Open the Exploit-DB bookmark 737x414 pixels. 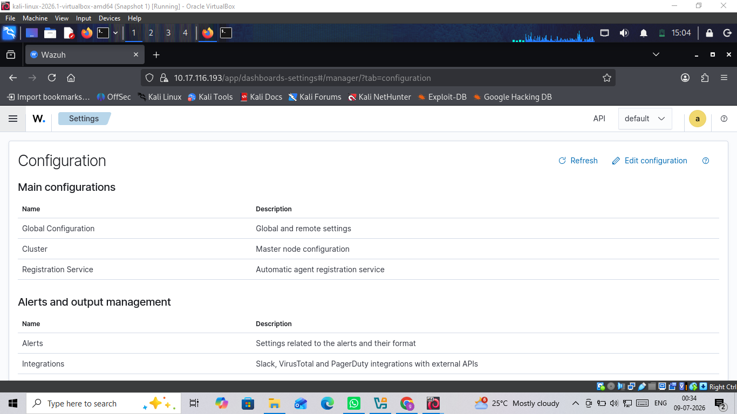(442, 97)
